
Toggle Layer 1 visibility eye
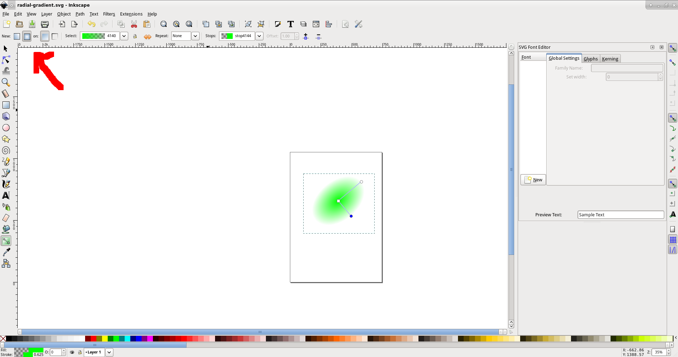(72, 352)
